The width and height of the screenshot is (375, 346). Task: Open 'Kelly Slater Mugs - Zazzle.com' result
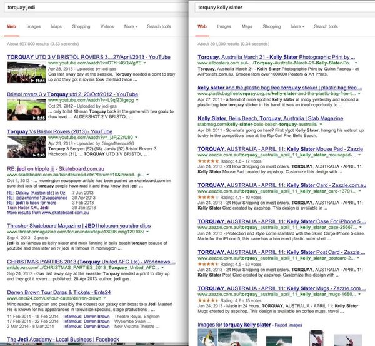[x=281, y=288]
